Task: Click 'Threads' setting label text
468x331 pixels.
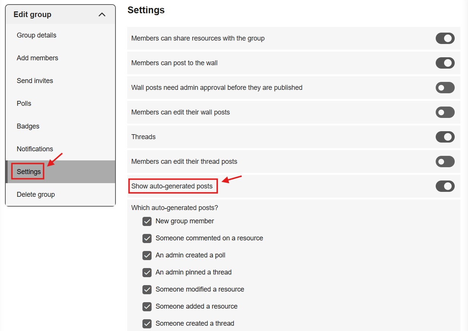Action: (144, 137)
